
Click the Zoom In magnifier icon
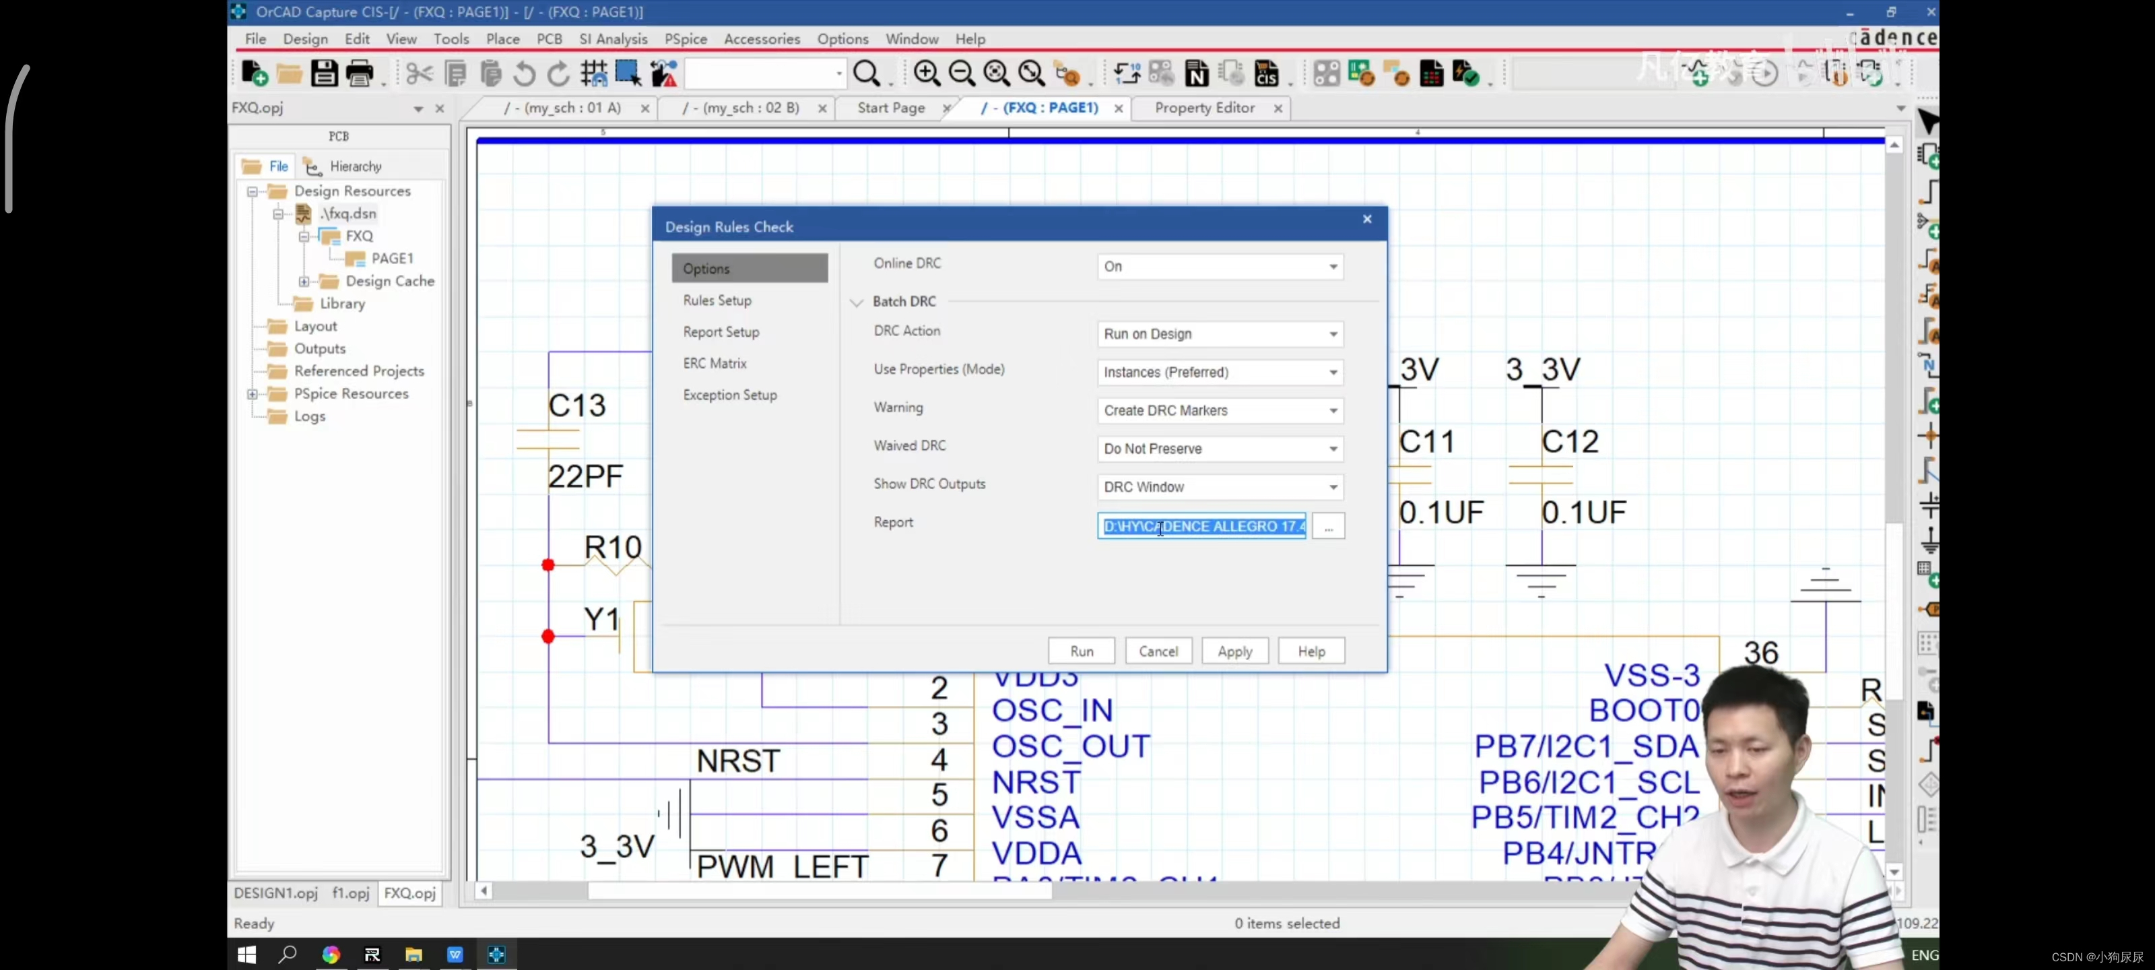[x=926, y=73]
